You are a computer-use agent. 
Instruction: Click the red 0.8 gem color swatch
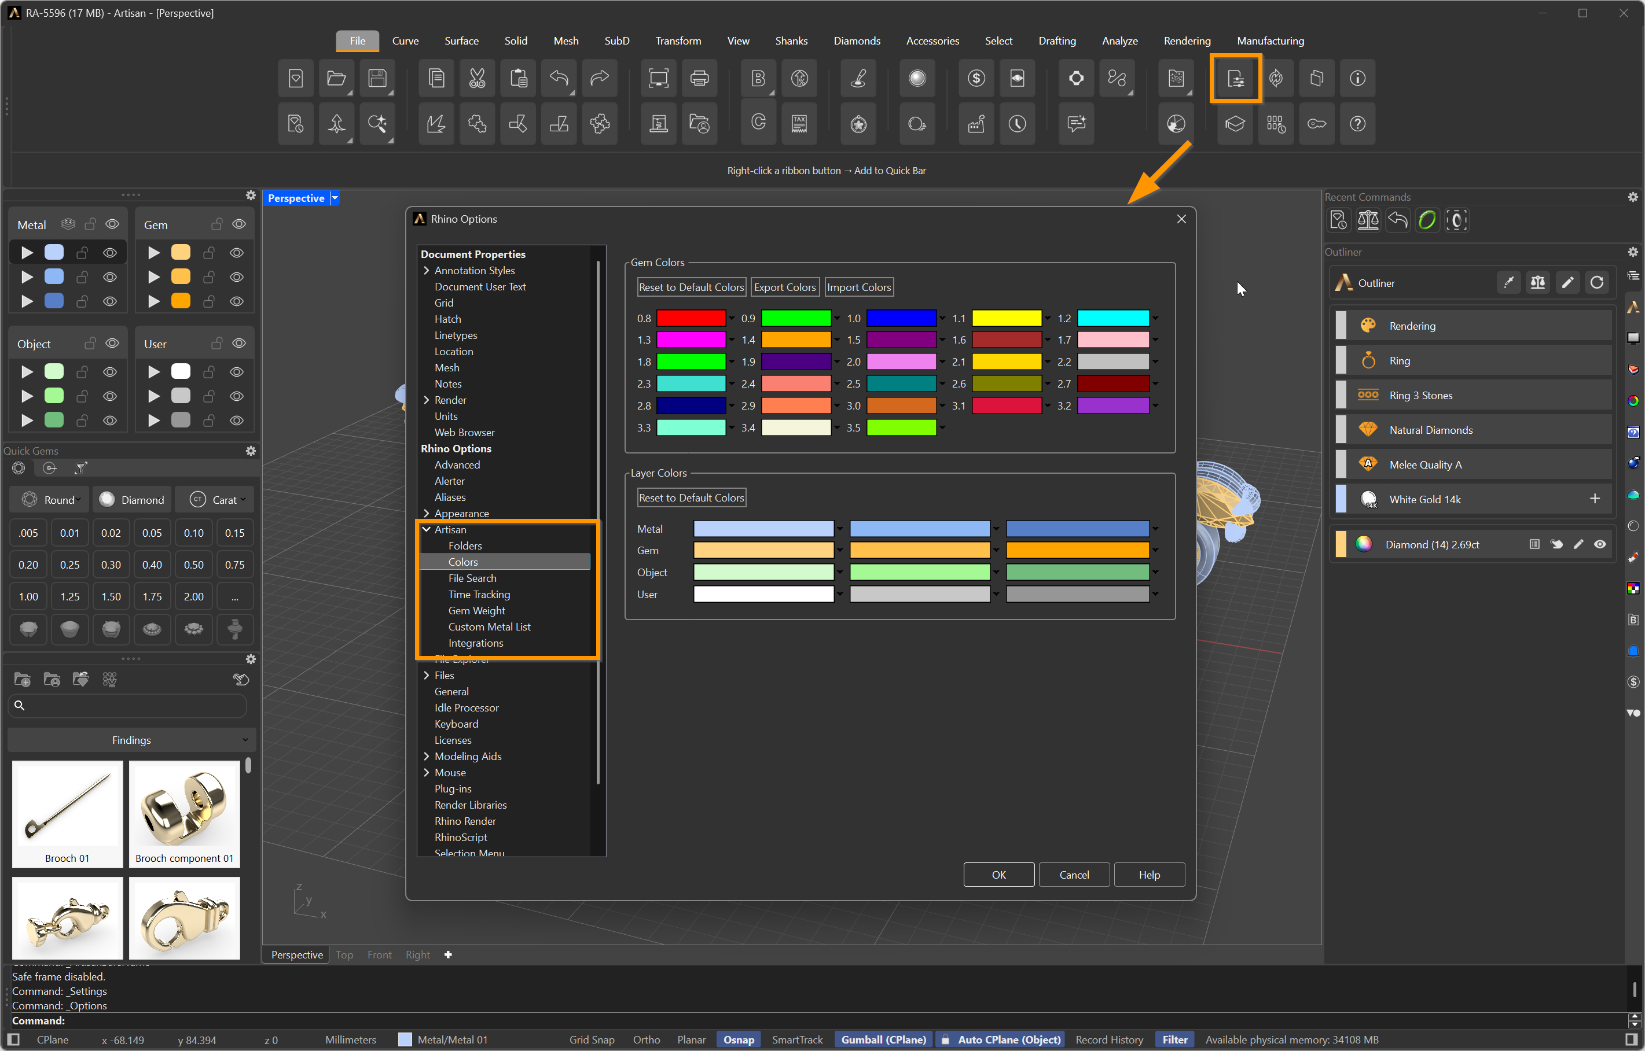[691, 318]
